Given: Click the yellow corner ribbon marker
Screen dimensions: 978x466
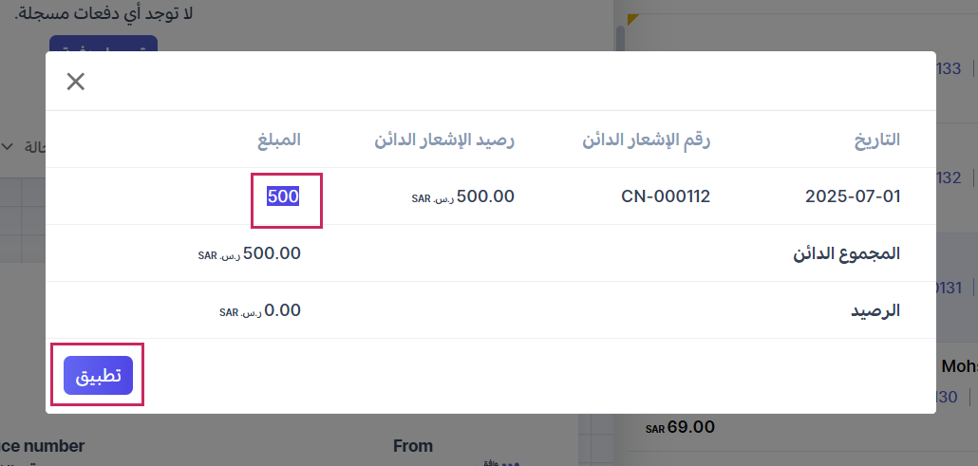Looking at the screenshot, I should click(x=632, y=19).
